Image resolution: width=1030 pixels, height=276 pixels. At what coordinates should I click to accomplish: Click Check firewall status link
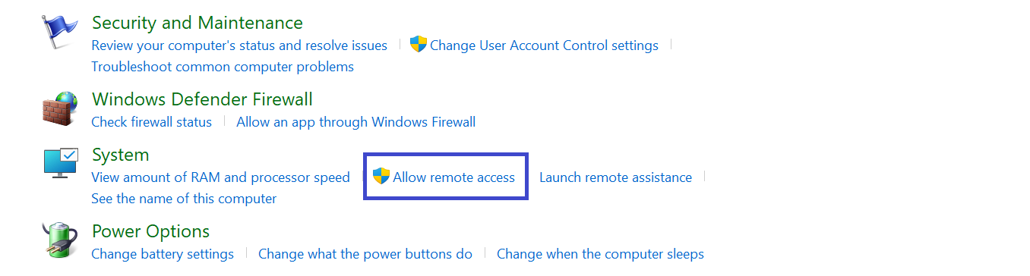(x=151, y=122)
